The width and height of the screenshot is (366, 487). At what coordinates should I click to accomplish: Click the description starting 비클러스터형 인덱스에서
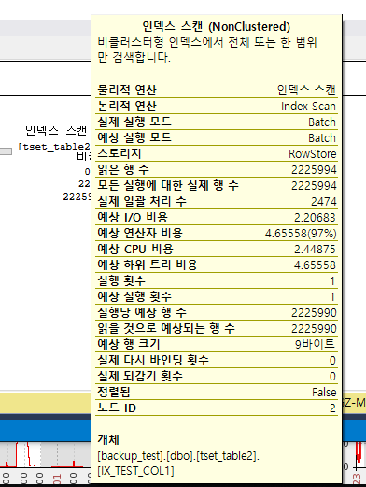point(207,50)
